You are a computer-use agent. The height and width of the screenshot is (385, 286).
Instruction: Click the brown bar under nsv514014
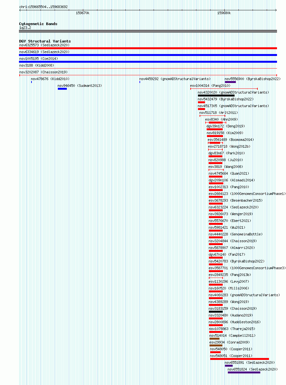[214, 339]
